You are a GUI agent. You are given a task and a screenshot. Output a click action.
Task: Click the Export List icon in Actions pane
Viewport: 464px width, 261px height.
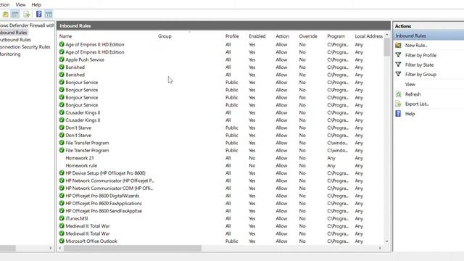398,104
